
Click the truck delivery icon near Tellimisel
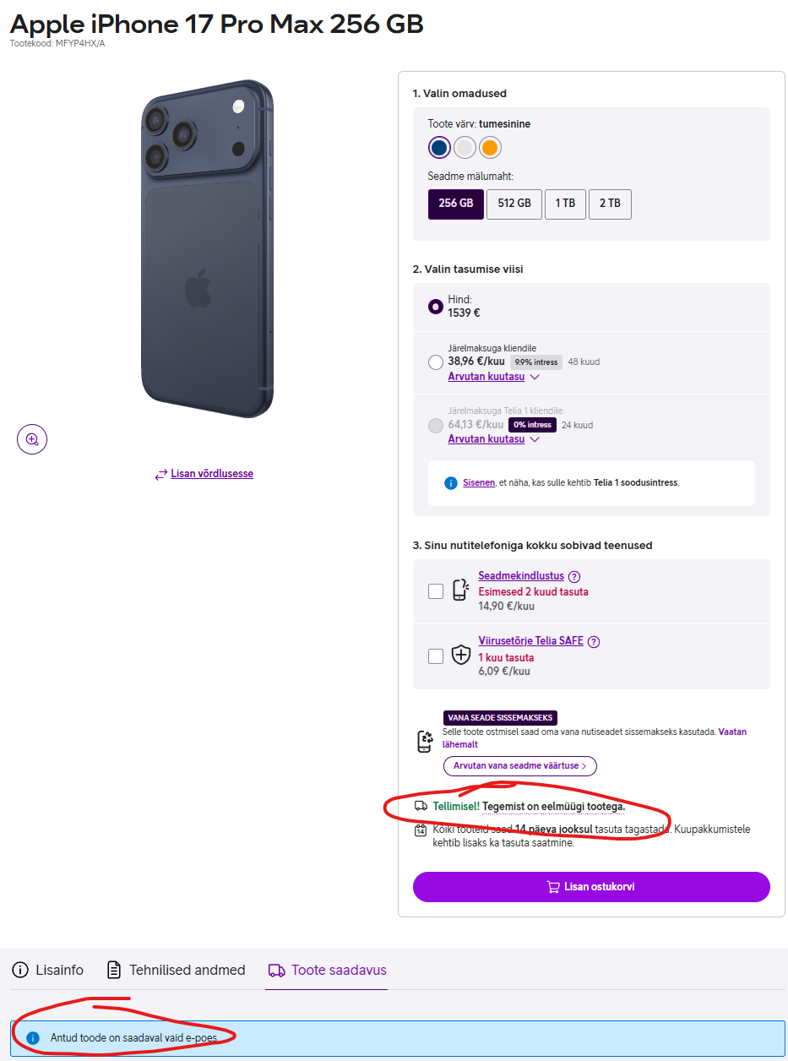(421, 806)
